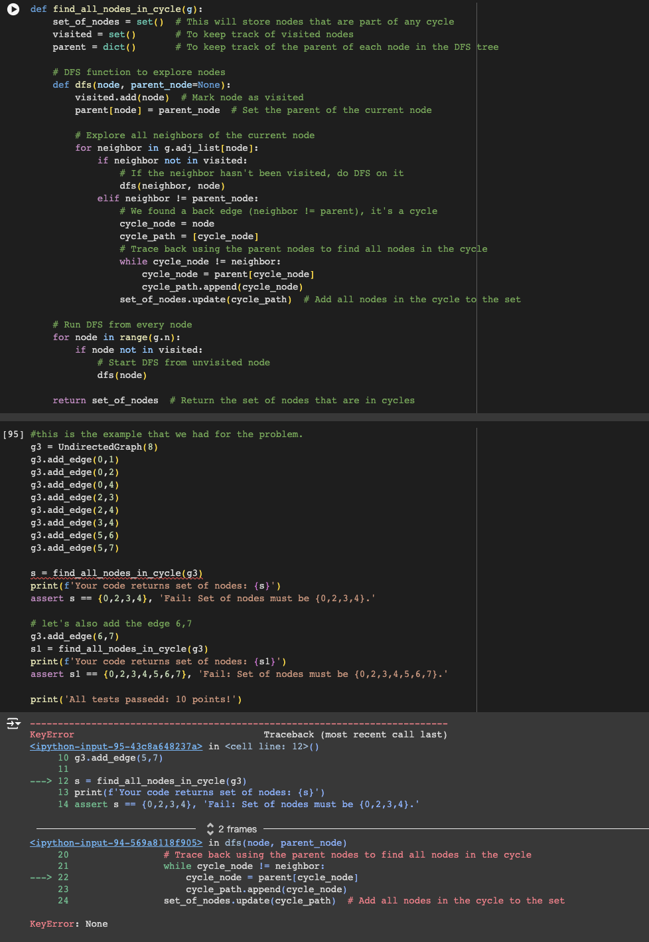Image resolution: width=649 pixels, height=942 pixels.
Task: Click the 'visited.add(node)' code line
Action: 122,98
